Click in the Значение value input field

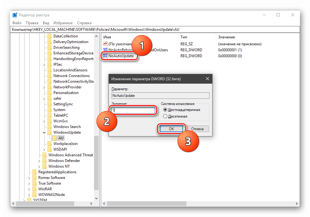click(133, 110)
